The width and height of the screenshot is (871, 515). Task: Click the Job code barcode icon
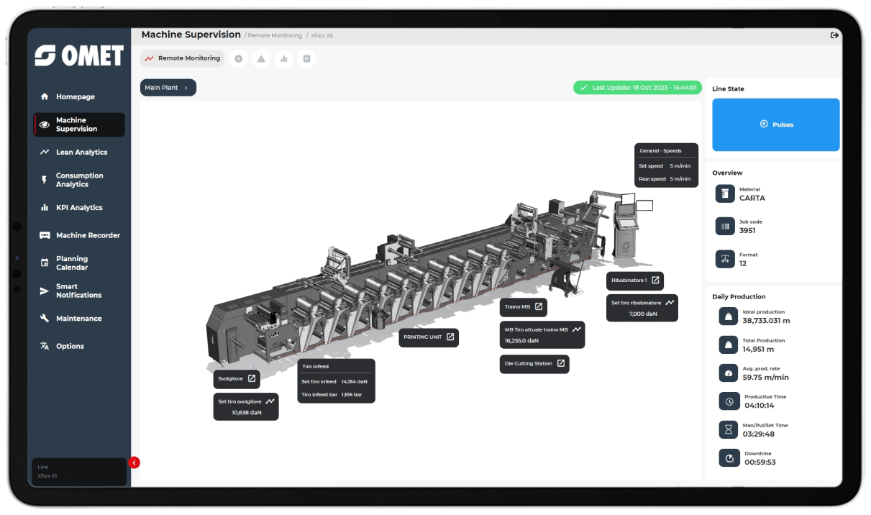[x=725, y=227]
